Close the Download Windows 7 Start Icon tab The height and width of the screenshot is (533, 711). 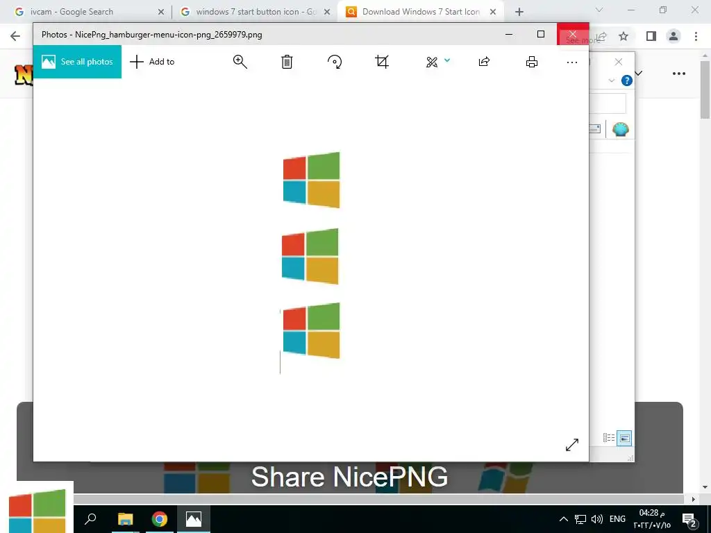[x=493, y=12]
